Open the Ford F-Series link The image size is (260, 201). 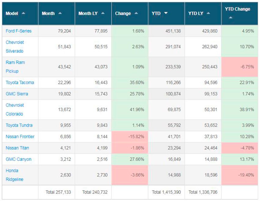click(18, 31)
